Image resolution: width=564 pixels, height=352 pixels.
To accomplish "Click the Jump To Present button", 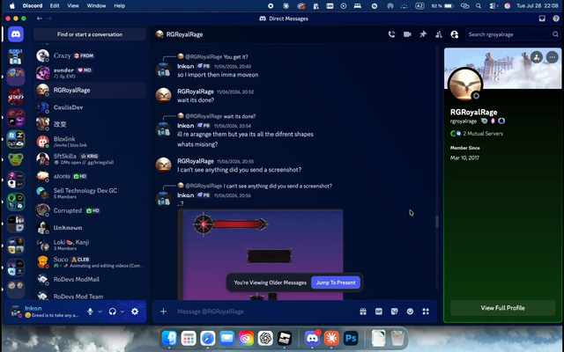I will (336, 282).
